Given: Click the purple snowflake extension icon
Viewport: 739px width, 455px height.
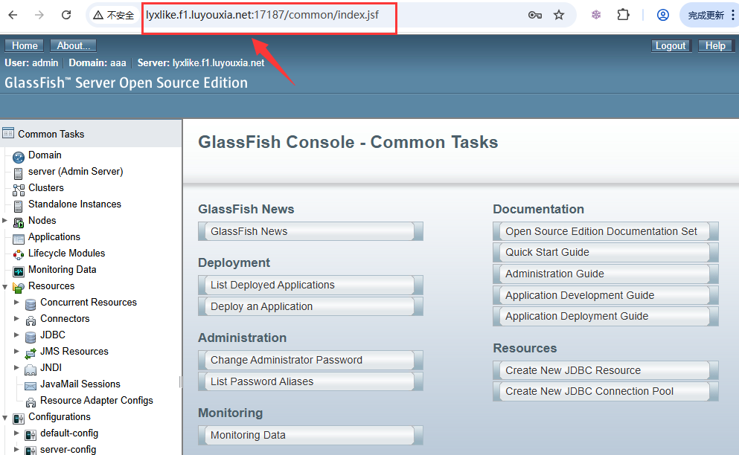Looking at the screenshot, I should [x=596, y=15].
